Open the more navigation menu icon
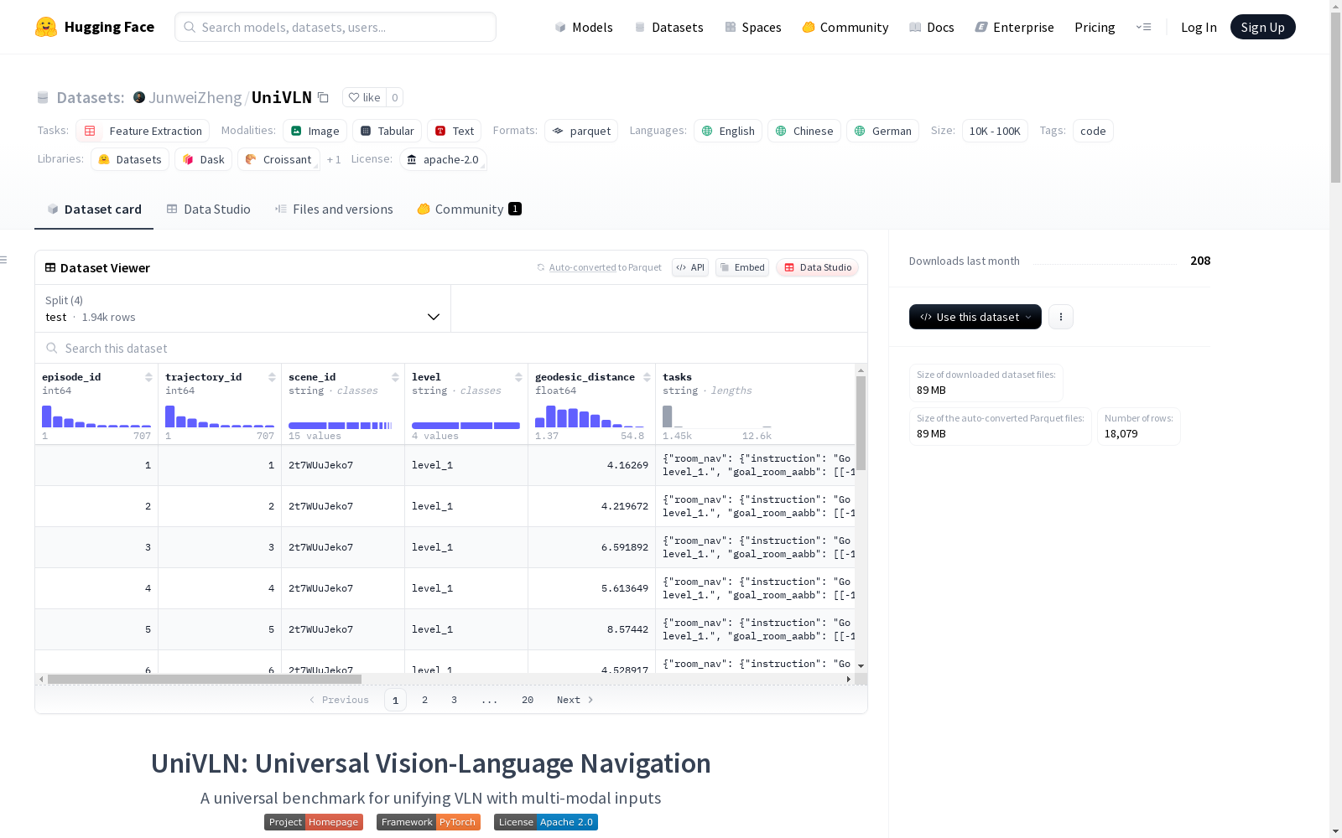The width and height of the screenshot is (1342, 838). tap(1143, 27)
